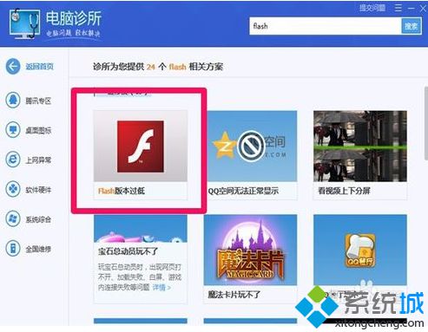Close the 电脑诊所 window

click(423, 9)
